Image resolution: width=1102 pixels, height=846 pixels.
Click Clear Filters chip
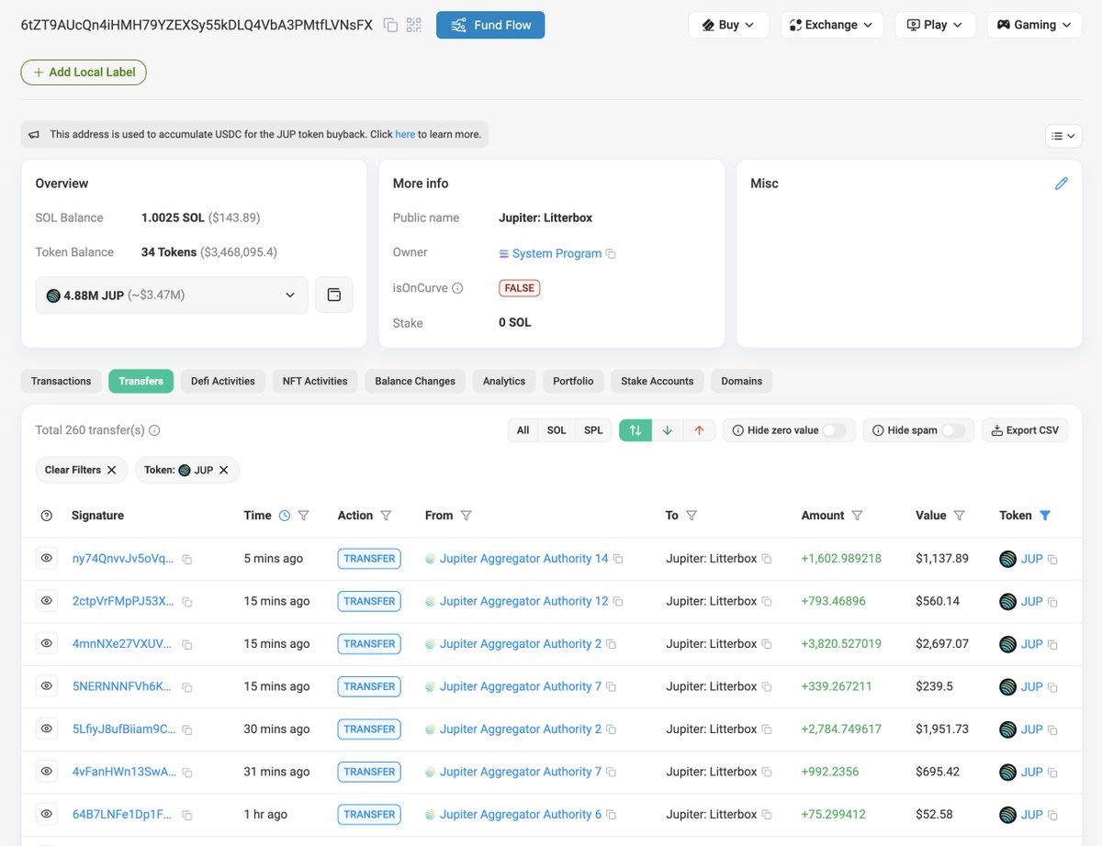81,470
